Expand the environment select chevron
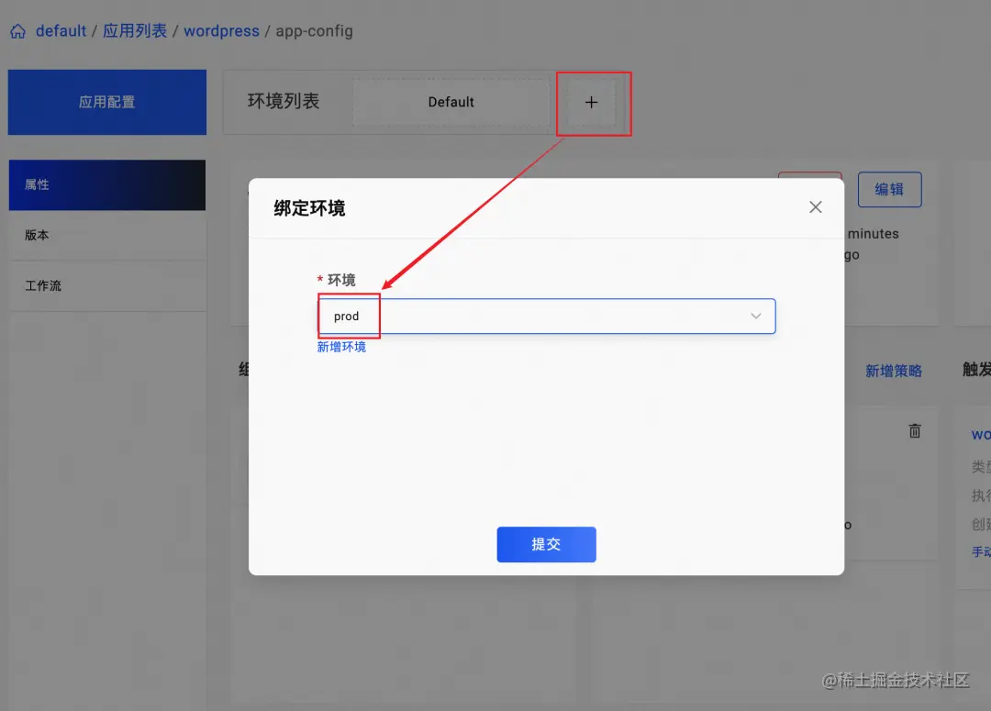Viewport: 991px width, 711px height. 755,316
